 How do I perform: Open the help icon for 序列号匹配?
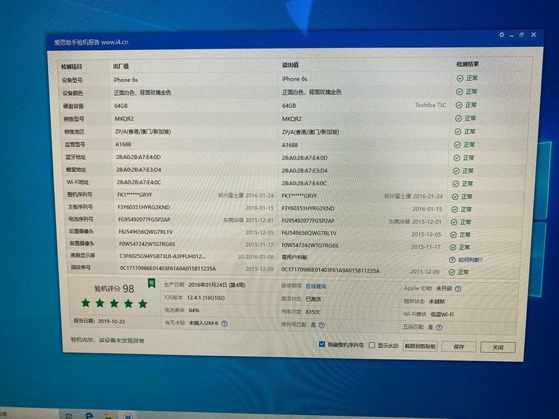pos(322,325)
